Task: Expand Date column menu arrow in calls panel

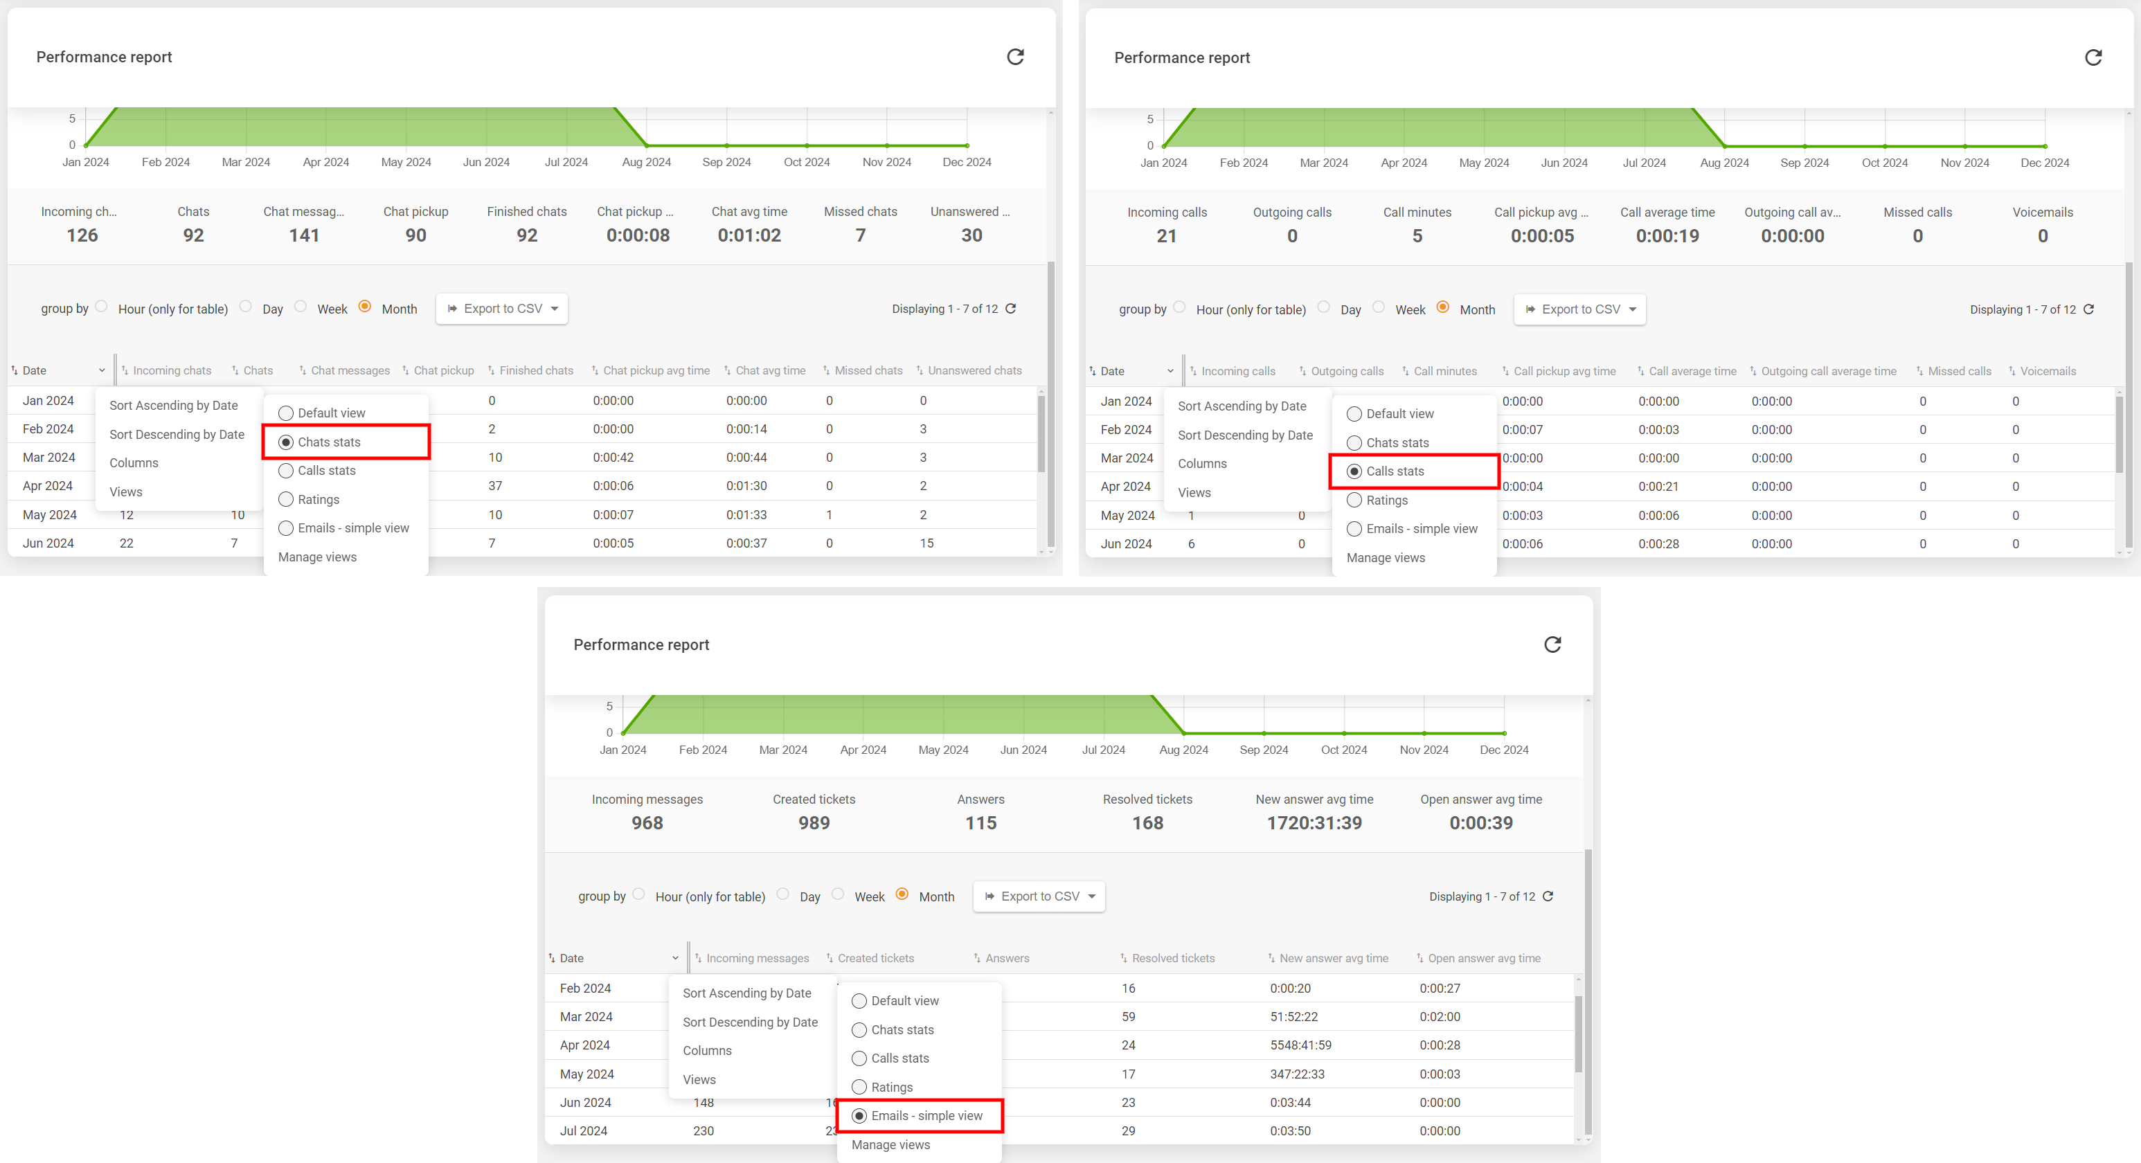Action: pyautogui.click(x=1170, y=371)
